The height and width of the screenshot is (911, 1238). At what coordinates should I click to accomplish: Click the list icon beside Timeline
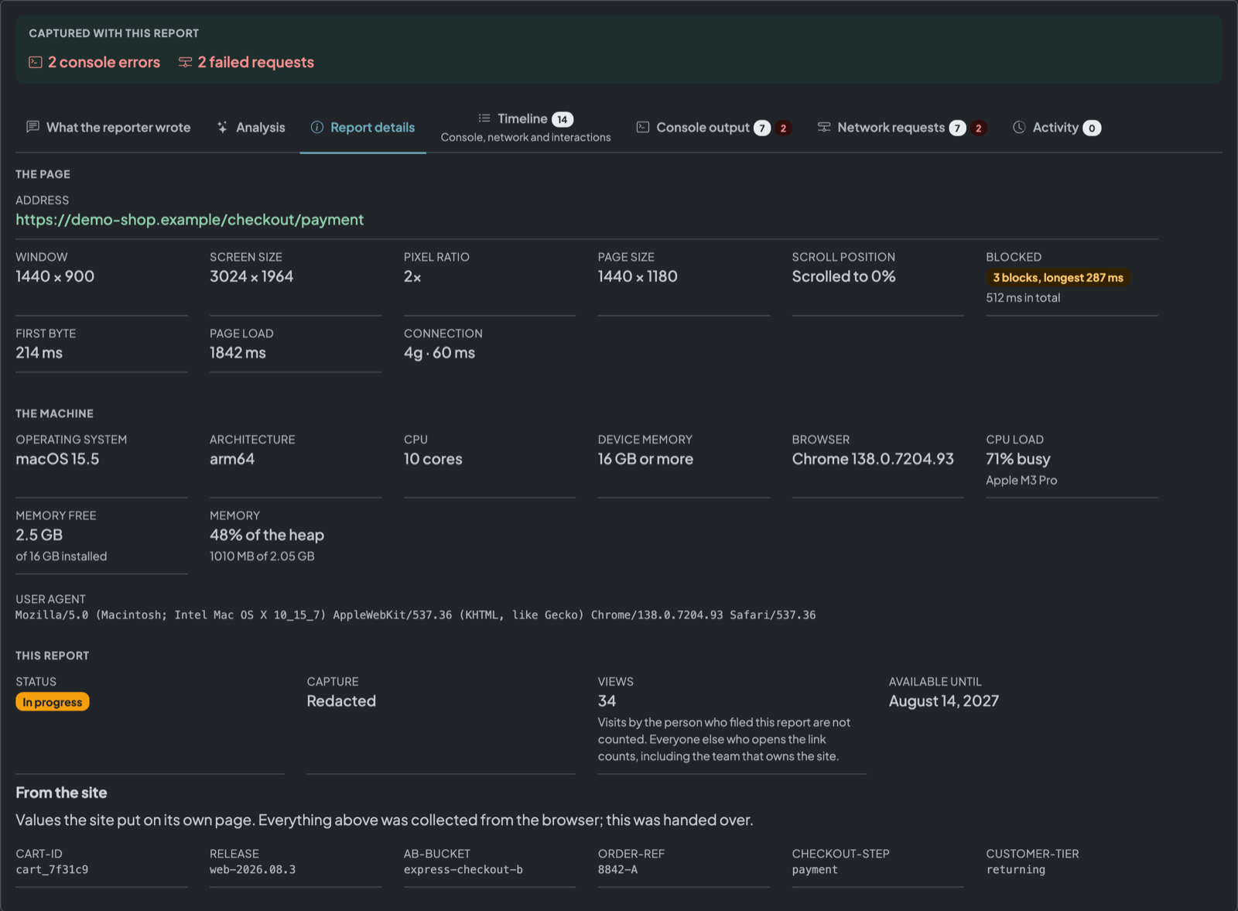pyautogui.click(x=484, y=118)
